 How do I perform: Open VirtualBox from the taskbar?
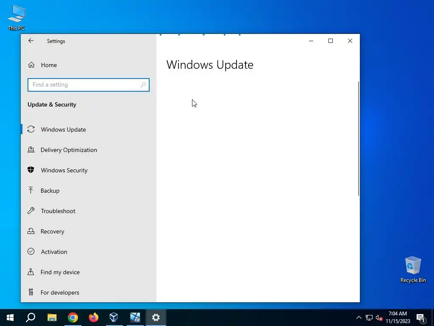[114, 318]
